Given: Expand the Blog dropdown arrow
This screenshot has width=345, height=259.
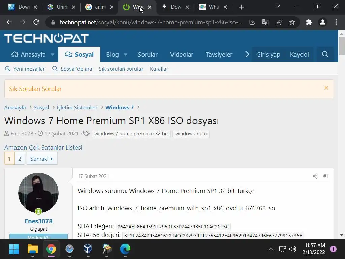Looking at the screenshot, I should [125, 54].
